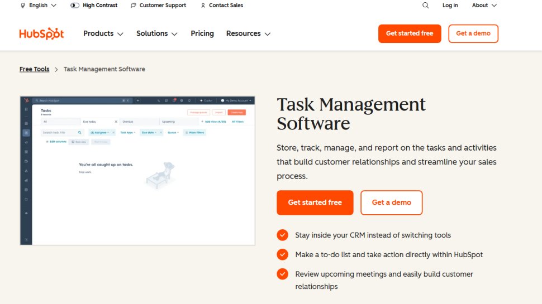Viewport: 542px width, 304px height.
Task: Click the 'Store, track, manage' description paragraph
Action: 387,162
